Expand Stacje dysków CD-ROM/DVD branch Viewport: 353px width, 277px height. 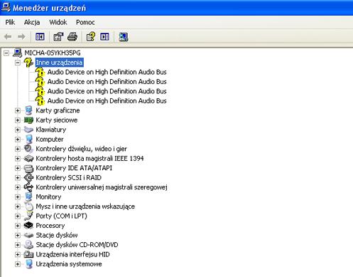[18, 245]
